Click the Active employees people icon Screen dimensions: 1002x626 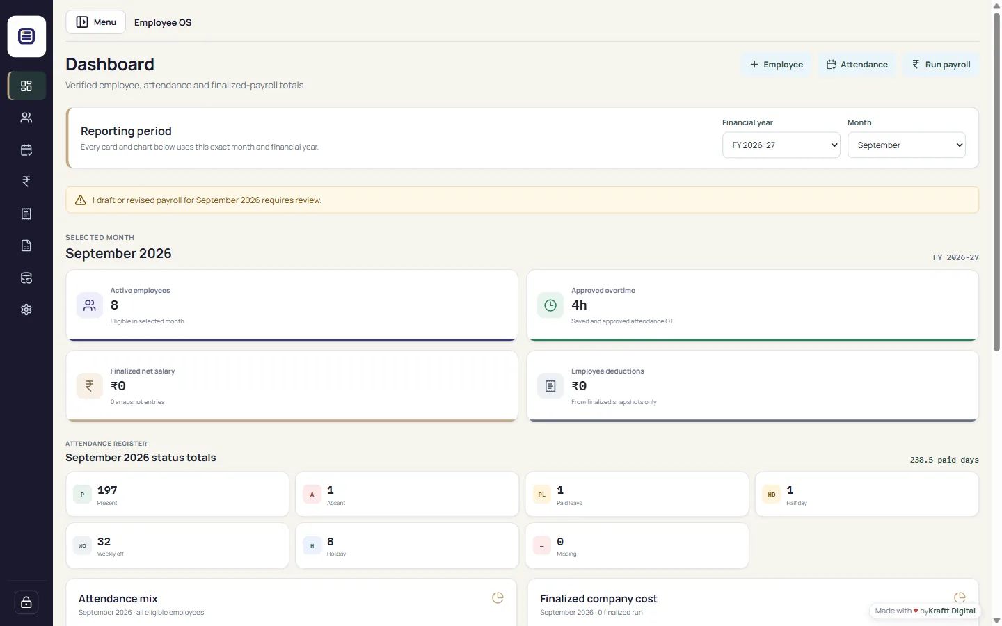point(90,305)
